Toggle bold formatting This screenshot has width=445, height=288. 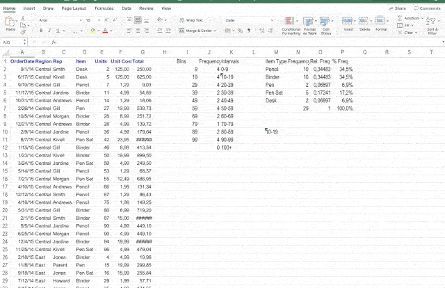pyautogui.click(x=40, y=31)
